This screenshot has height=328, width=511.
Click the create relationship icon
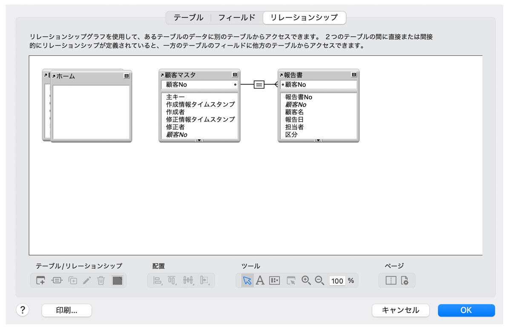pyautogui.click(x=57, y=281)
